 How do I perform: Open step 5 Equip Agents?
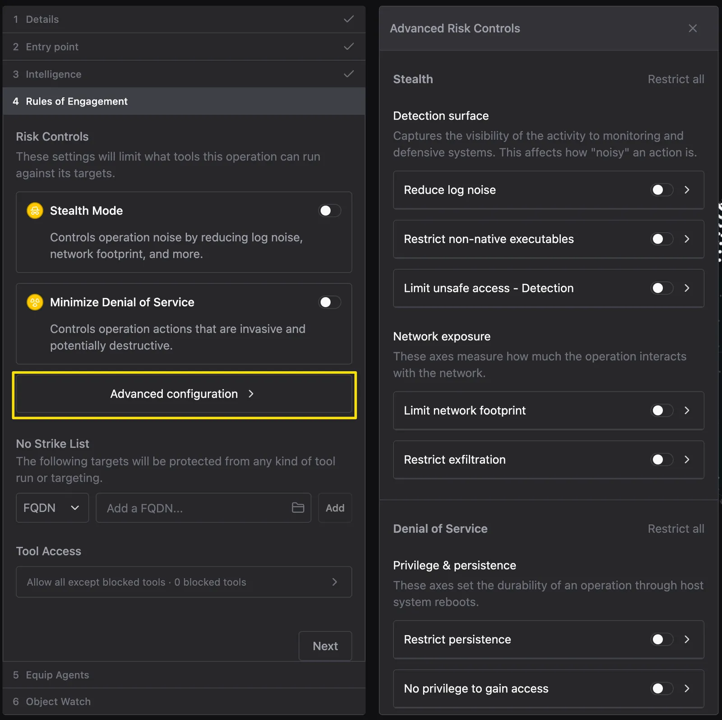click(184, 675)
